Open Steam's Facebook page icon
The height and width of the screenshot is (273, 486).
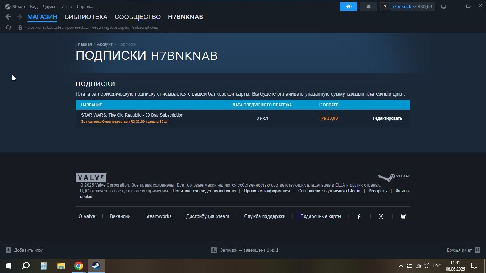[359, 216]
